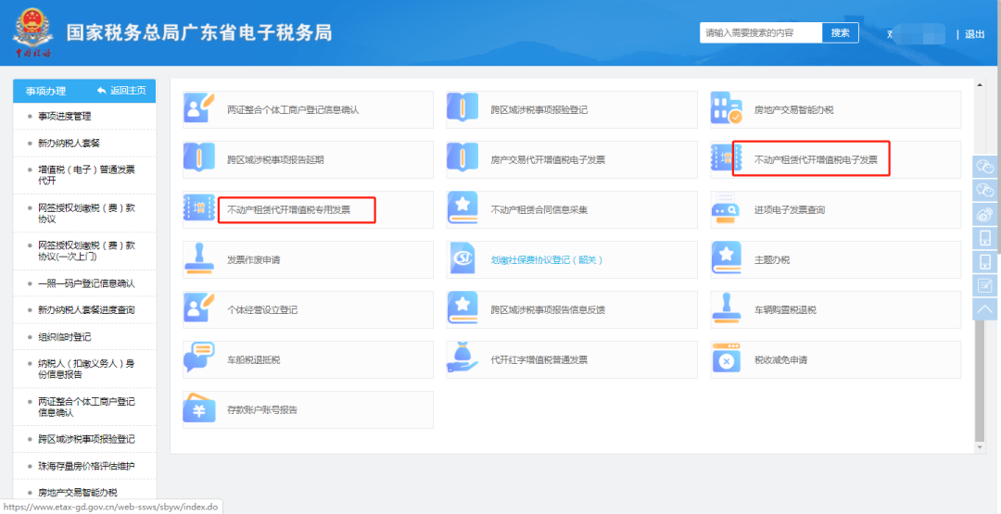
Task: Click the back-to-top chevron floating icon
Action: click(985, 308)
